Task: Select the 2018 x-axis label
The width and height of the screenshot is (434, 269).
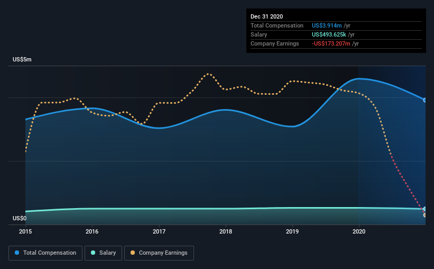Action: pyautogui.click(x=226, y=231)
